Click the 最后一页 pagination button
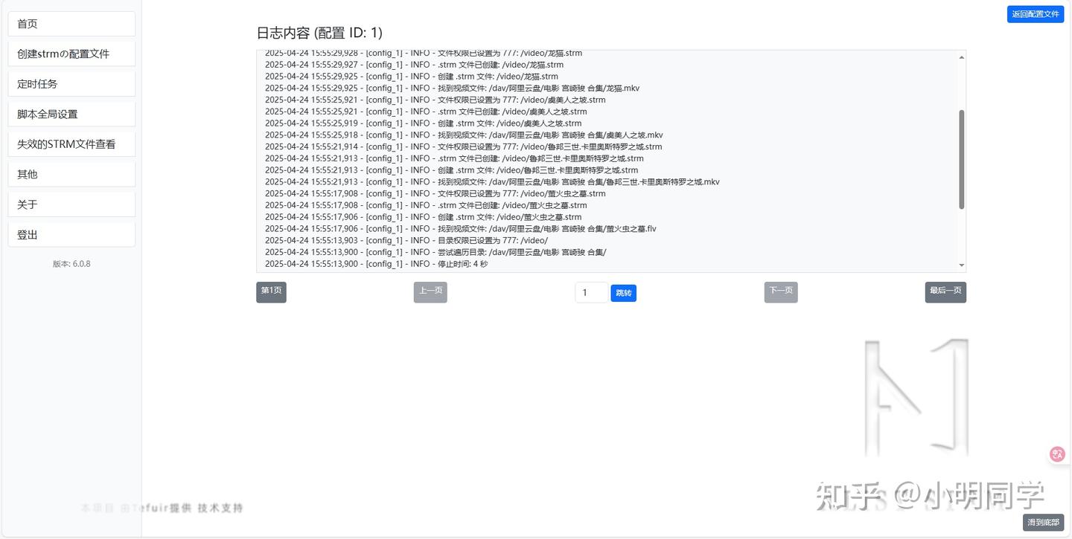This screenshot has height=539, width=1072. point(945,292)
